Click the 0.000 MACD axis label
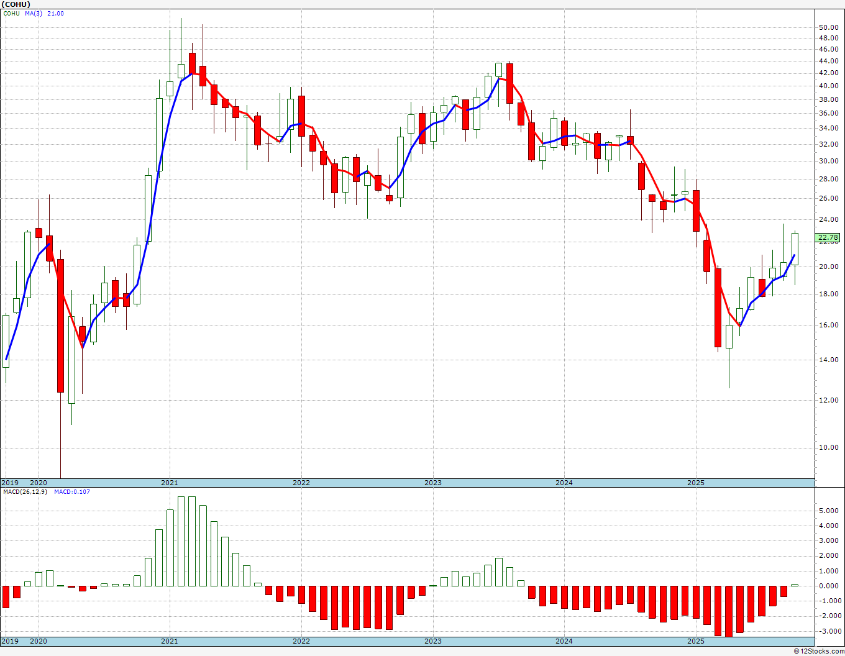This screenshot has height=656, width=845. tap(828, 586)
